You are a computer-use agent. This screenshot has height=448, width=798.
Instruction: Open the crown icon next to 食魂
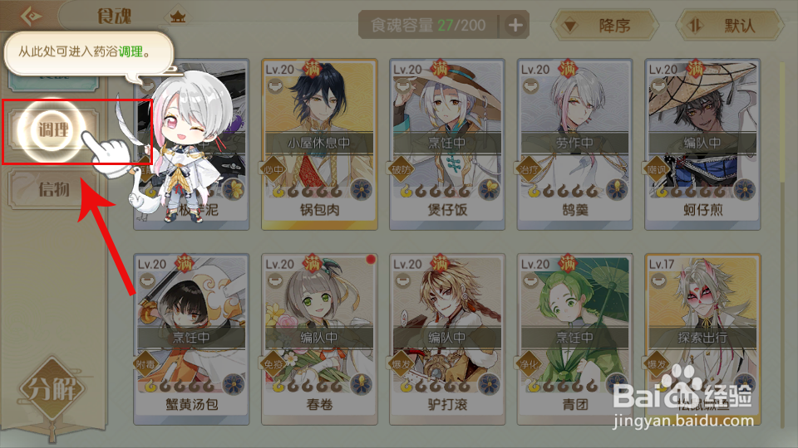[x=177, y=17]
